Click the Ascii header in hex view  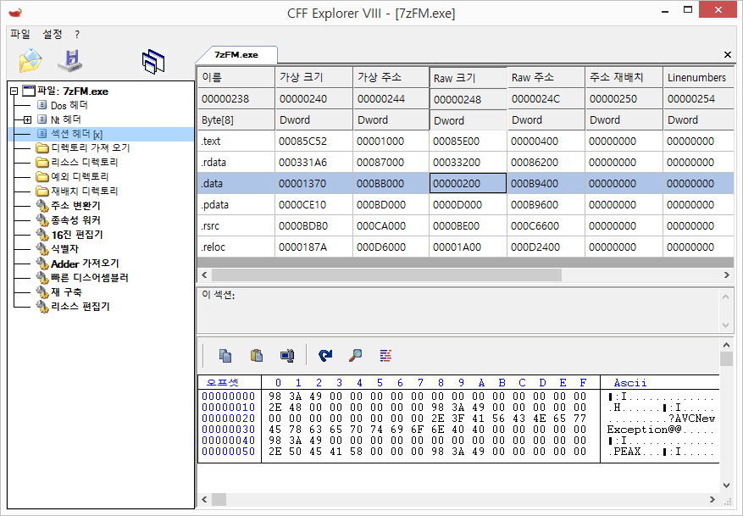pyautogui.click(x=630, y=382)
